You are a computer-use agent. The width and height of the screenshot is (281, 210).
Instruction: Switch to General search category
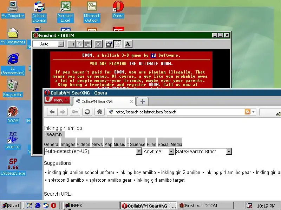pyautogui.click(x=52, y=144)
